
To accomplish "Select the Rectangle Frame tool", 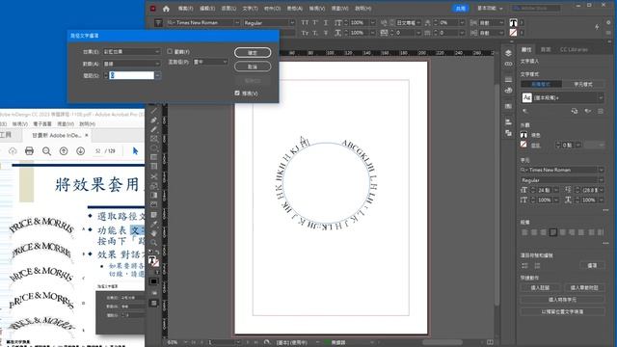I will pyautogui.click(x=154, y=139).
